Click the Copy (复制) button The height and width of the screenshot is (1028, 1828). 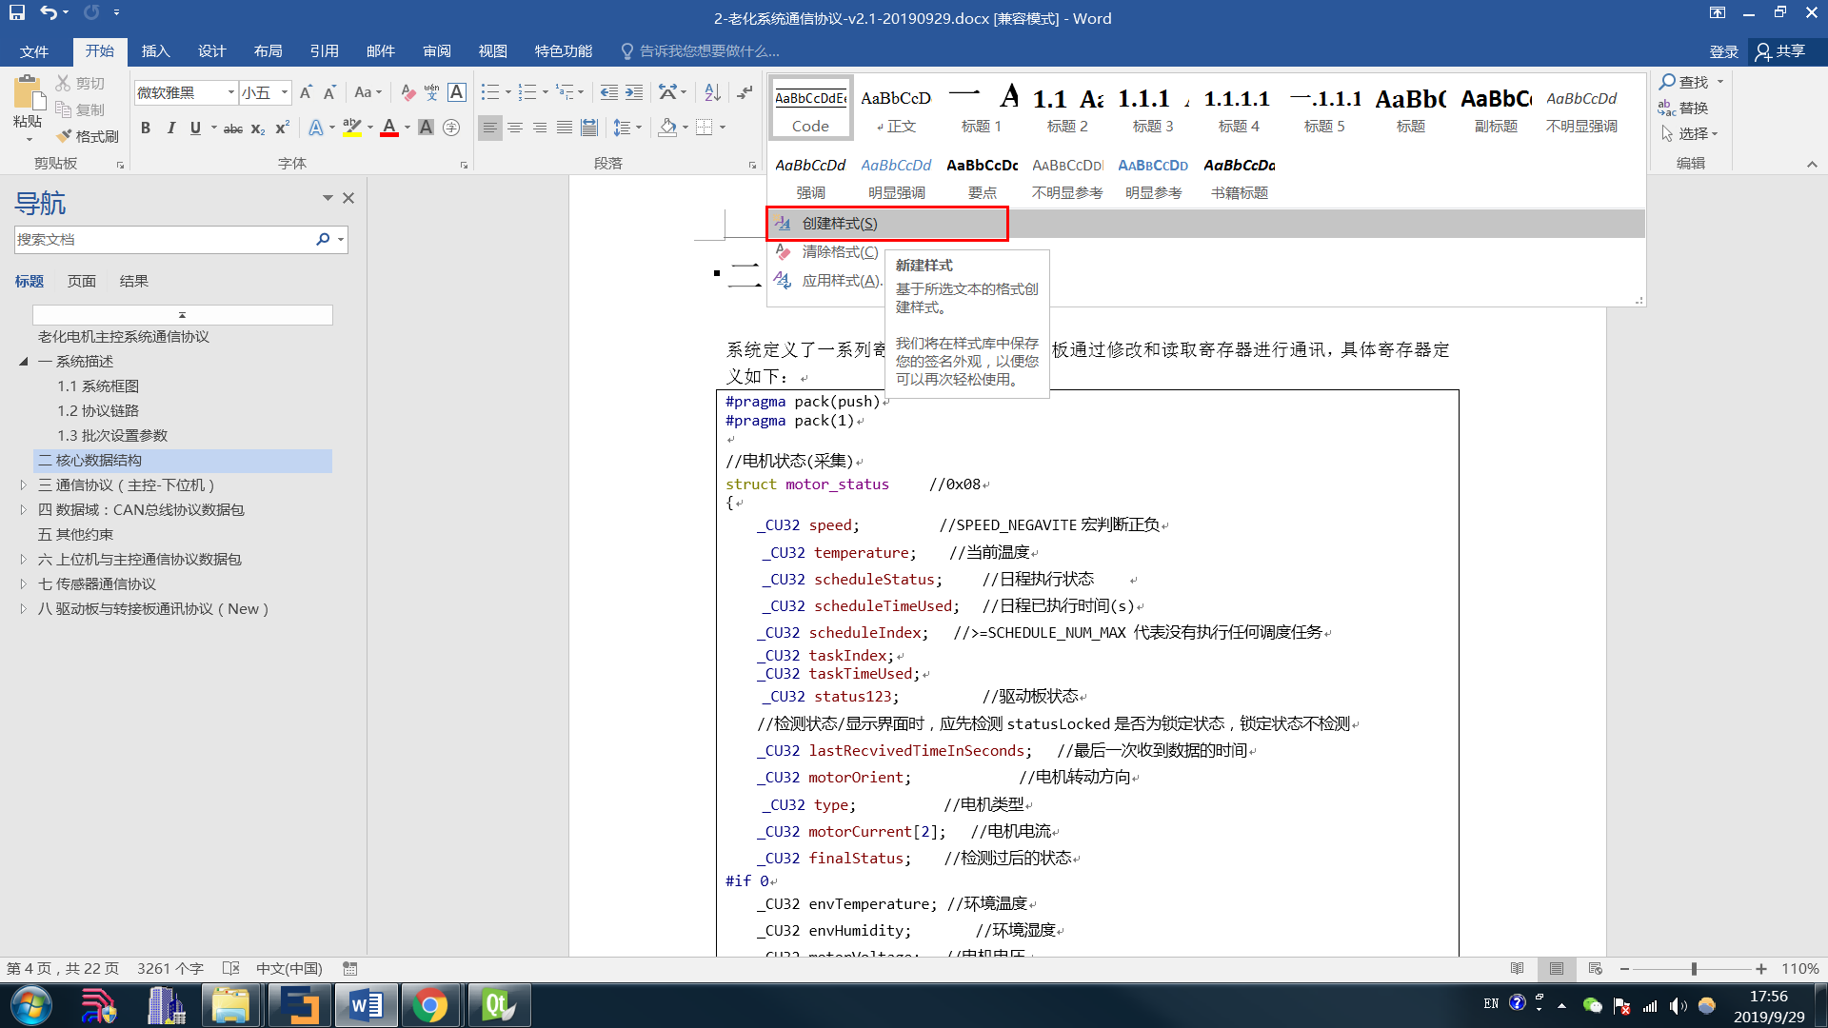[80, 109]
